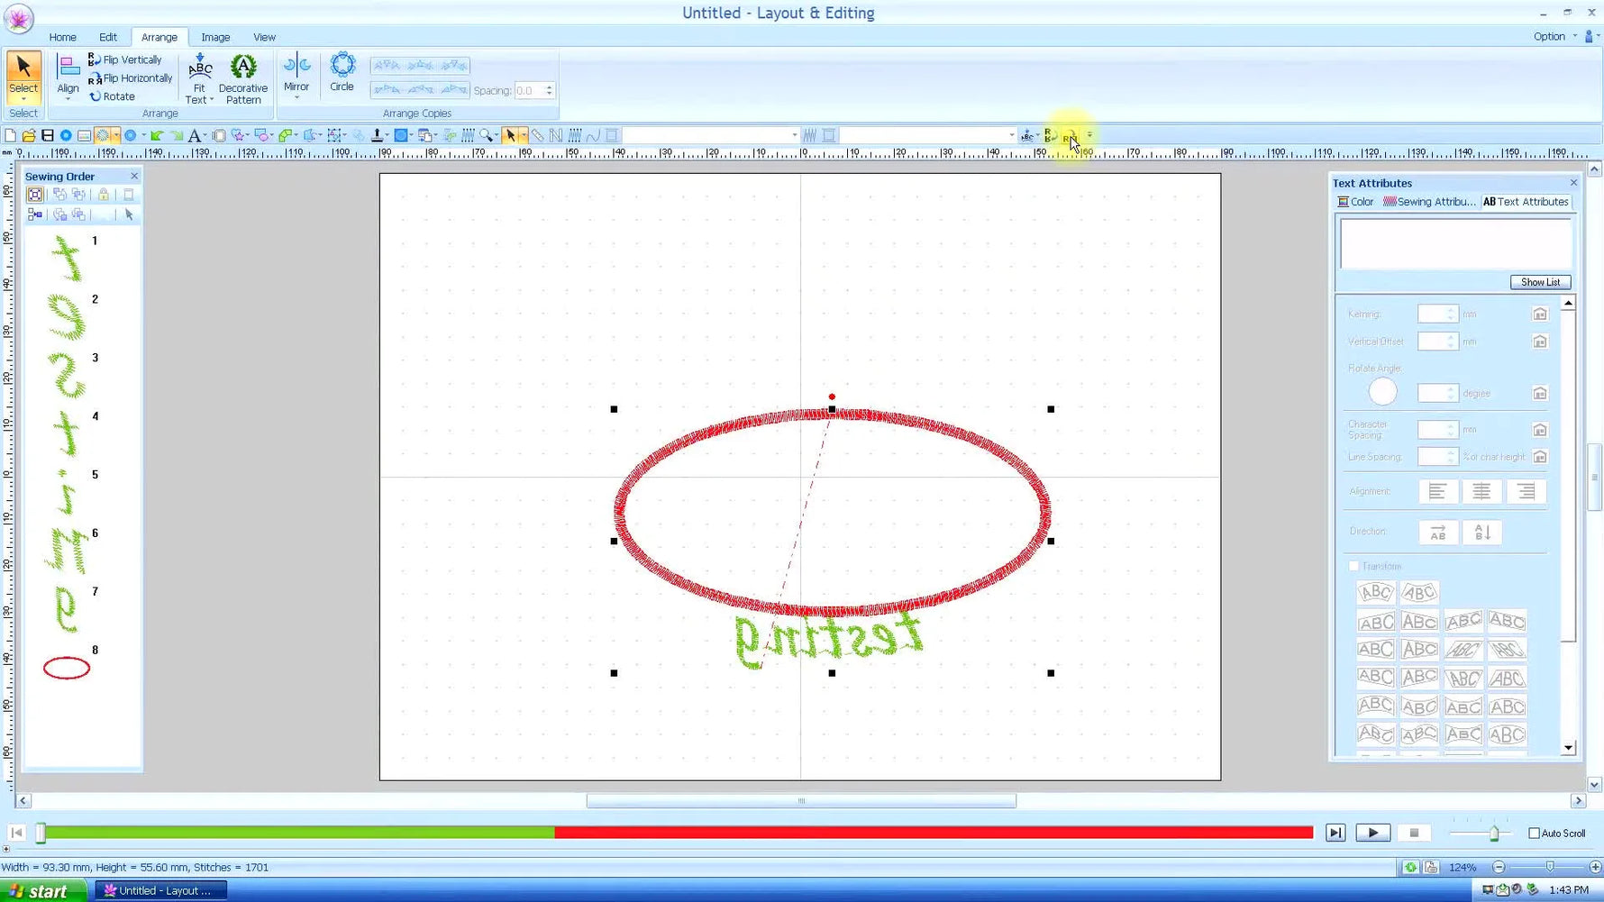
Task: Expand the Align dropdown
Action: pos(68,99)
